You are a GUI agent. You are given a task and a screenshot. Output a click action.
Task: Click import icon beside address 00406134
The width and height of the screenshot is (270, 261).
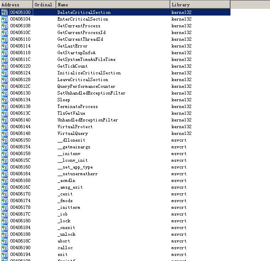(5, 100)
